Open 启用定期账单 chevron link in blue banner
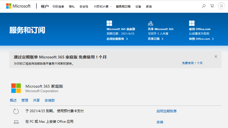The width and height of the screenshot is (228, 128). 117,39
